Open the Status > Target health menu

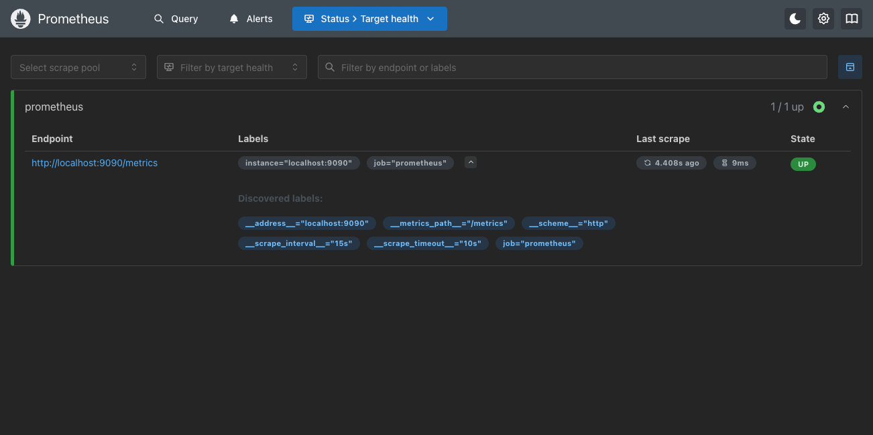click(369, 18)
